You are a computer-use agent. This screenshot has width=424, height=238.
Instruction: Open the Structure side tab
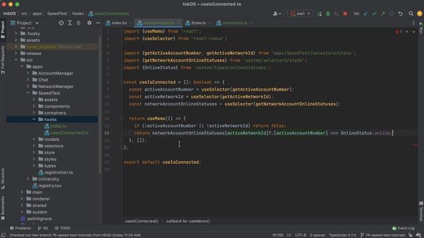tap(3, 178)
